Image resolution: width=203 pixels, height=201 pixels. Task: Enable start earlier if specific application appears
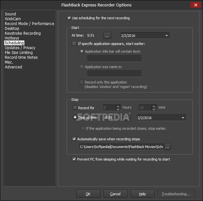74,43
